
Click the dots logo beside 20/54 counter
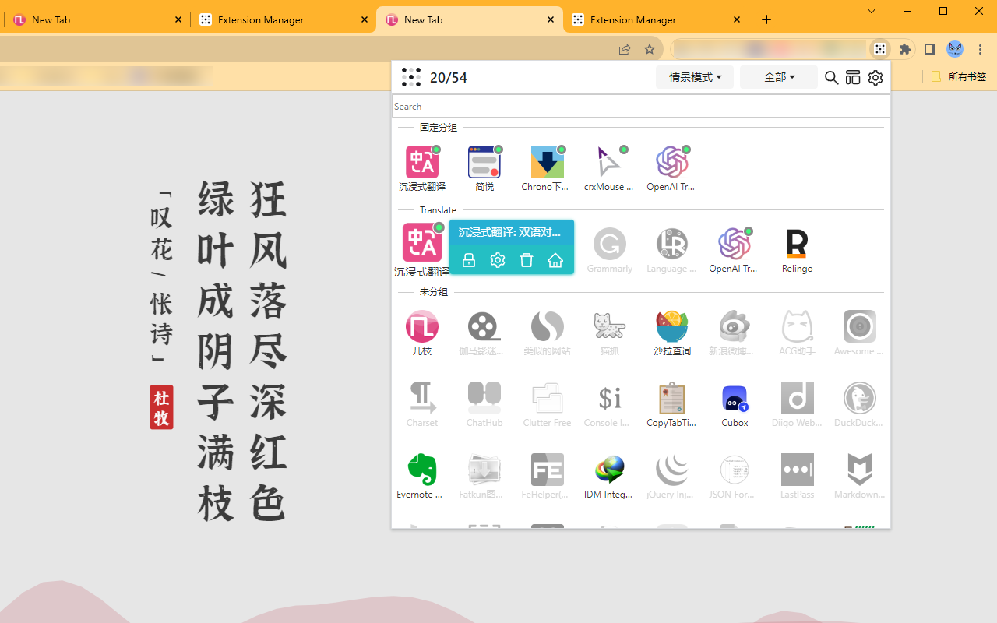[x=410, y=77]
